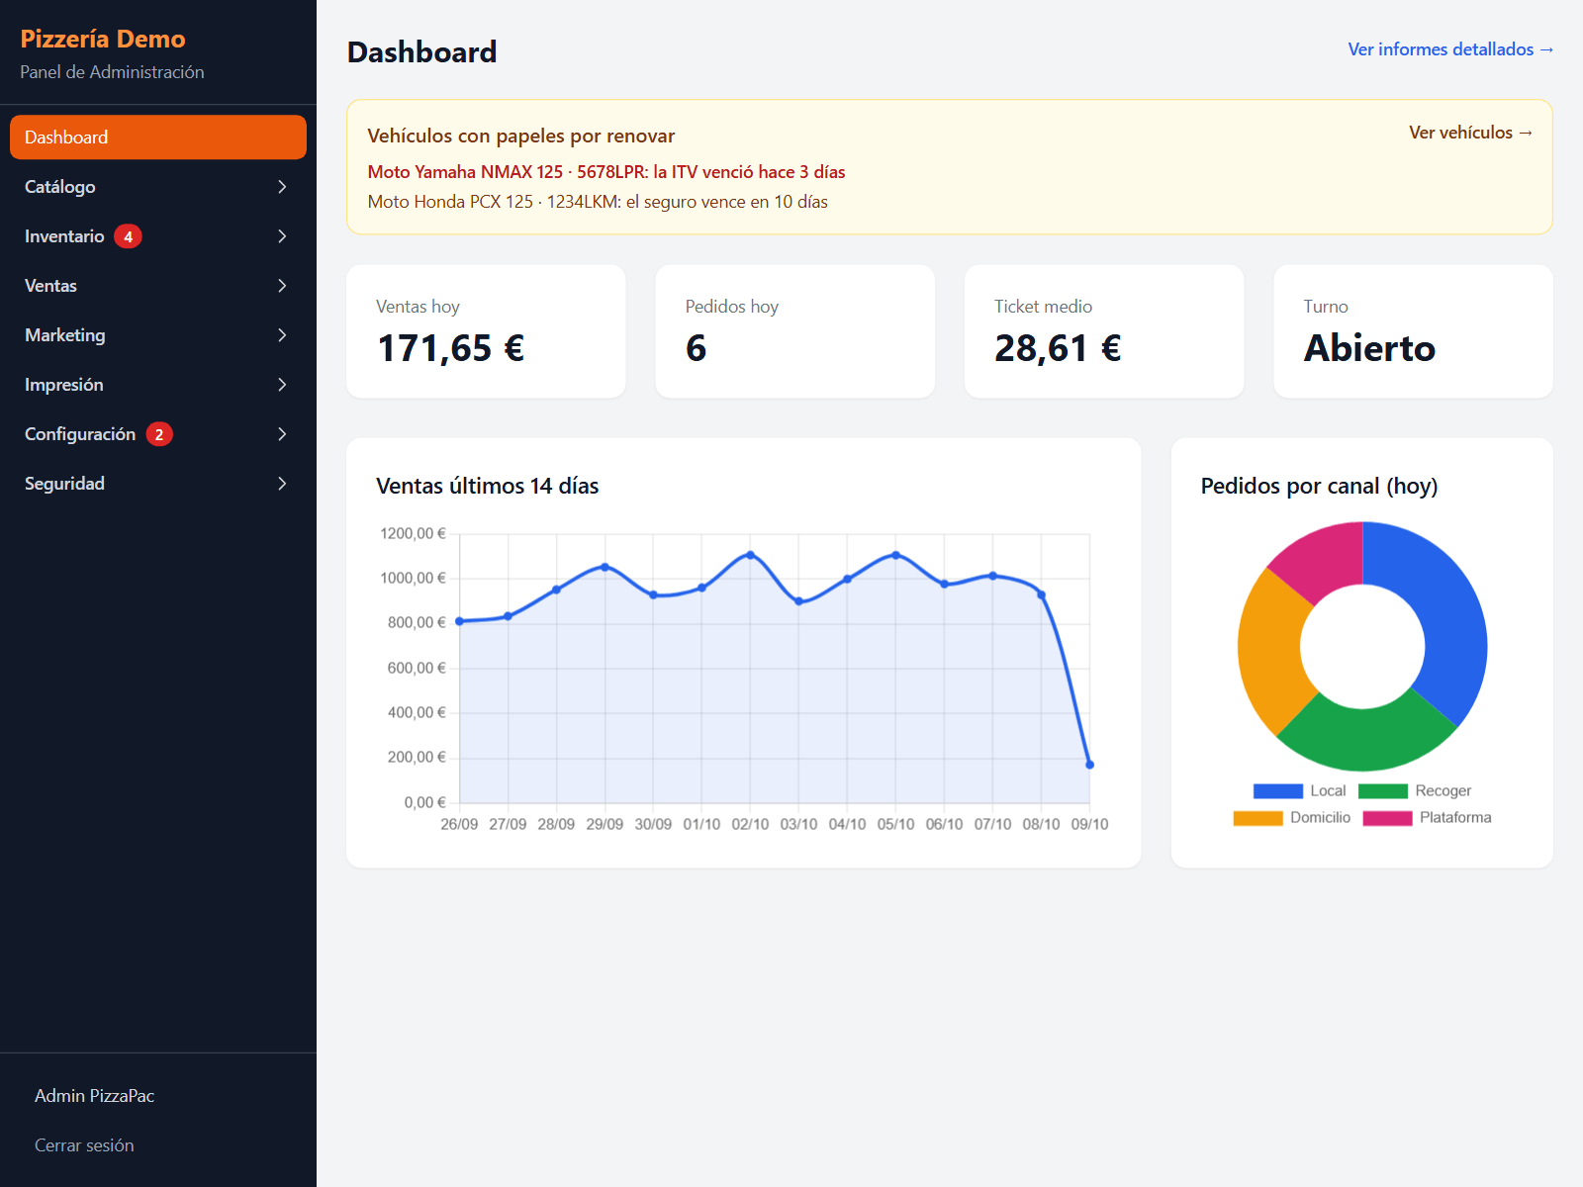Viewport: 1583px width, 1187px height.
Task: Open the Dashboard menu item
Action: [158, 137]
